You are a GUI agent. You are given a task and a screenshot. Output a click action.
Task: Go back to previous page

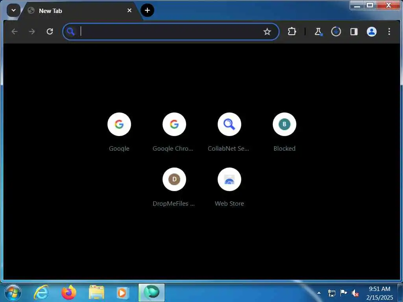point(15,31)
